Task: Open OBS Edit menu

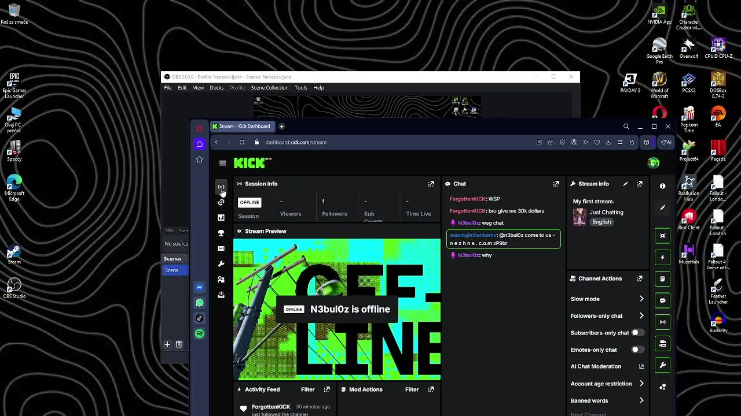Action: tap(182, 88)
